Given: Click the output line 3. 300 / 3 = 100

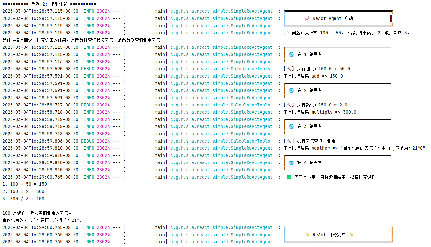Looking at the screenshot, I should (23, 199).
